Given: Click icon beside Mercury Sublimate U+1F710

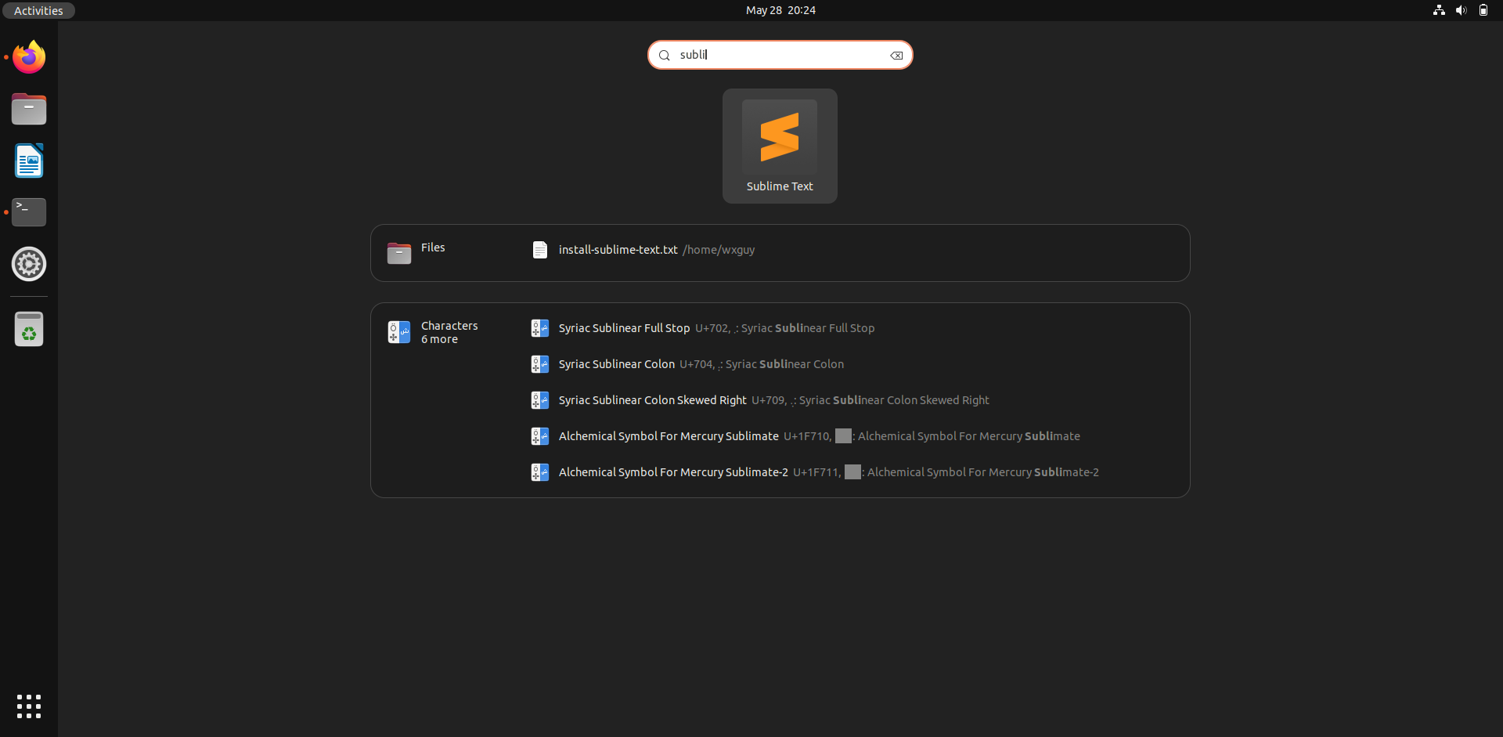Looking at the screenshot, I should (540, 436).
